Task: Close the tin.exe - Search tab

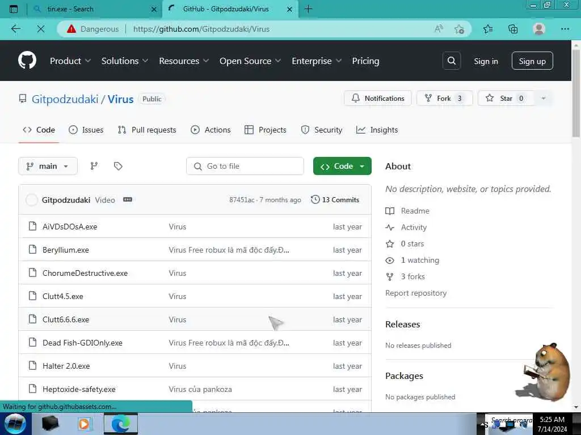Action: (154, 9)
